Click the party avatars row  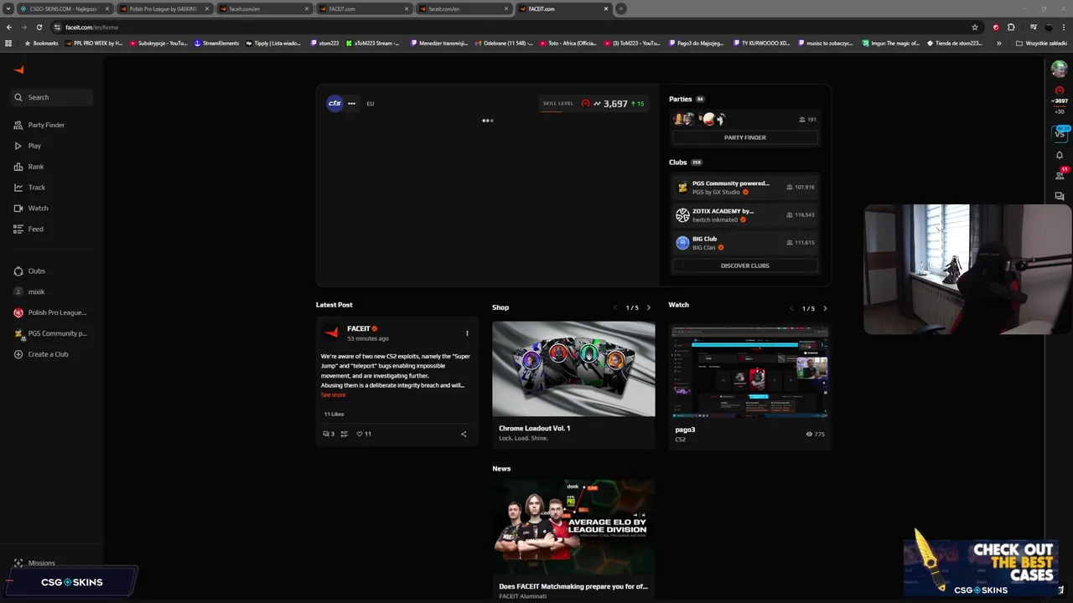700,119
